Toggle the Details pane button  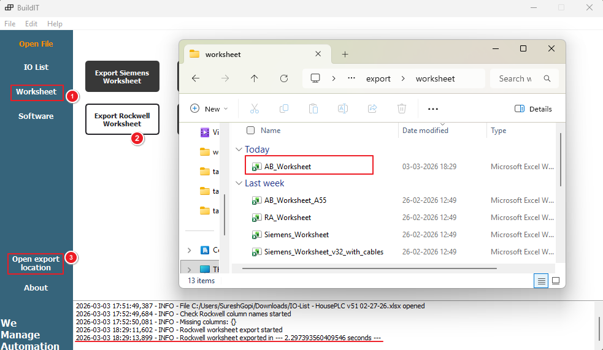(533, 108)
